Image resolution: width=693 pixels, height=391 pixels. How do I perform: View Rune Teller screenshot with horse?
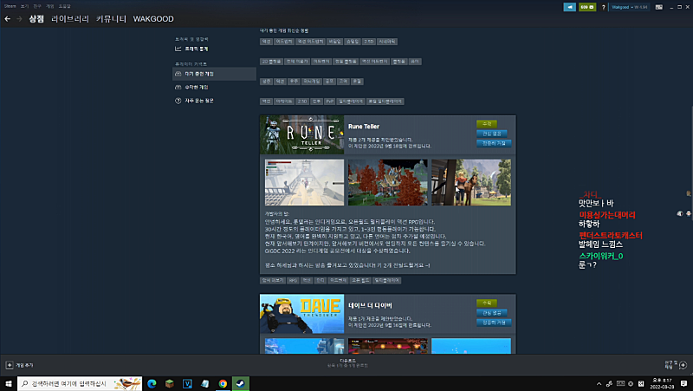[471, 182]
